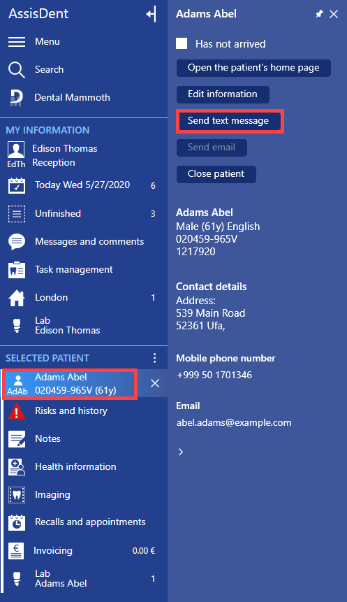Viewport: 347px width, 602px height.
Task: Open the Invoicing euro icon
Action: click(16, 551)
